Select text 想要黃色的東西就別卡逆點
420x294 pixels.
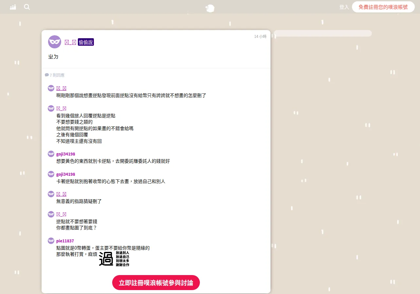(84, 161)
